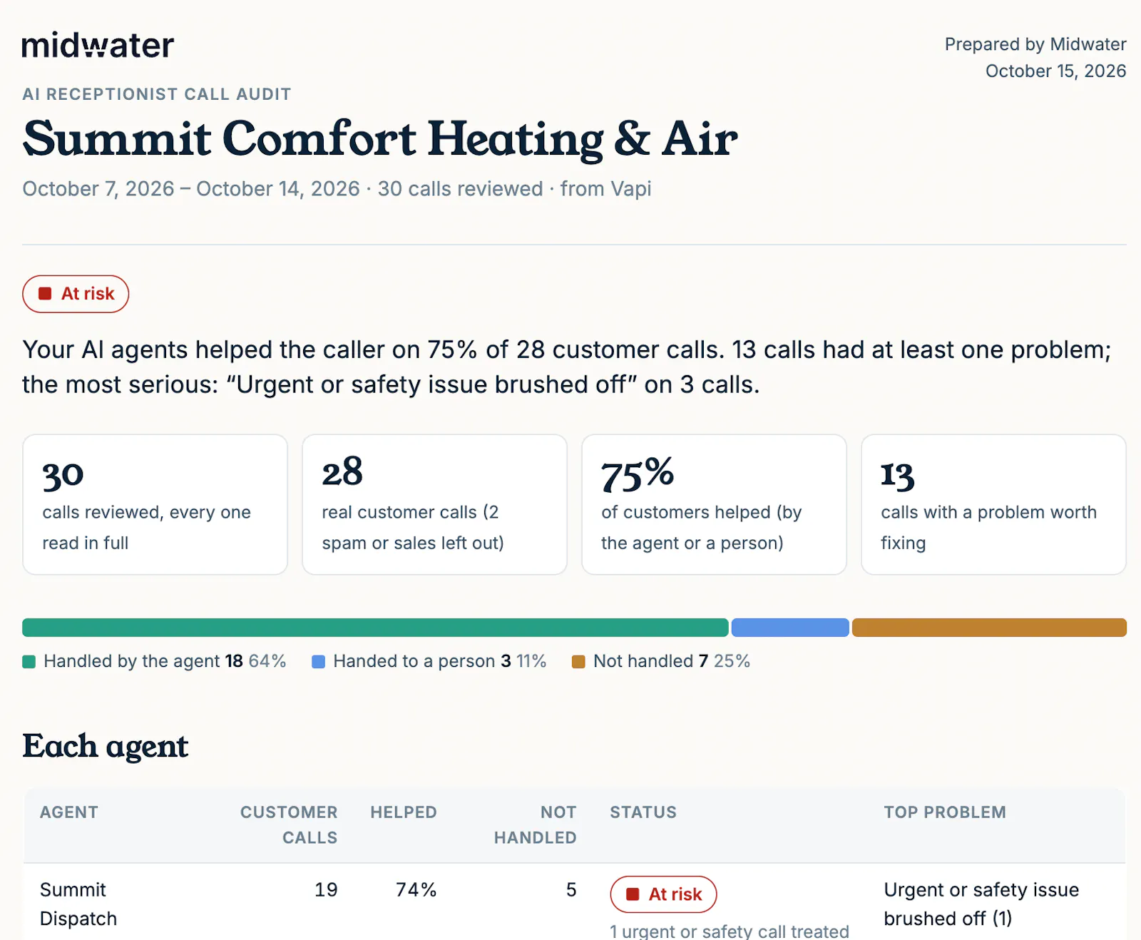
Task: Open the 13 calls with a problem card
Action: [x=993, y=504]
